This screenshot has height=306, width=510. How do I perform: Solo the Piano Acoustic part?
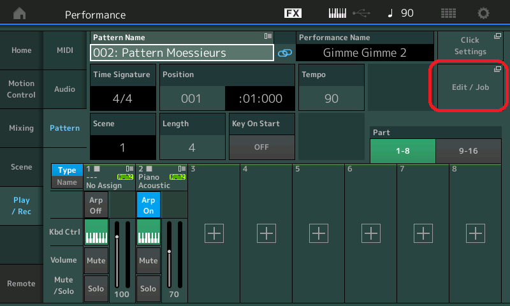pos(148,288)
